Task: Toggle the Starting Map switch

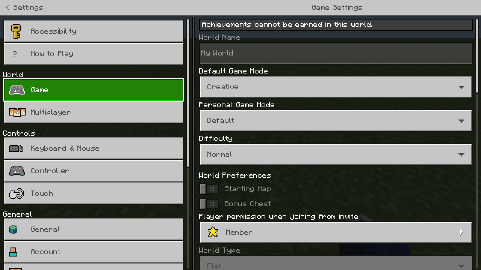Action: click(x=209, y=189)
